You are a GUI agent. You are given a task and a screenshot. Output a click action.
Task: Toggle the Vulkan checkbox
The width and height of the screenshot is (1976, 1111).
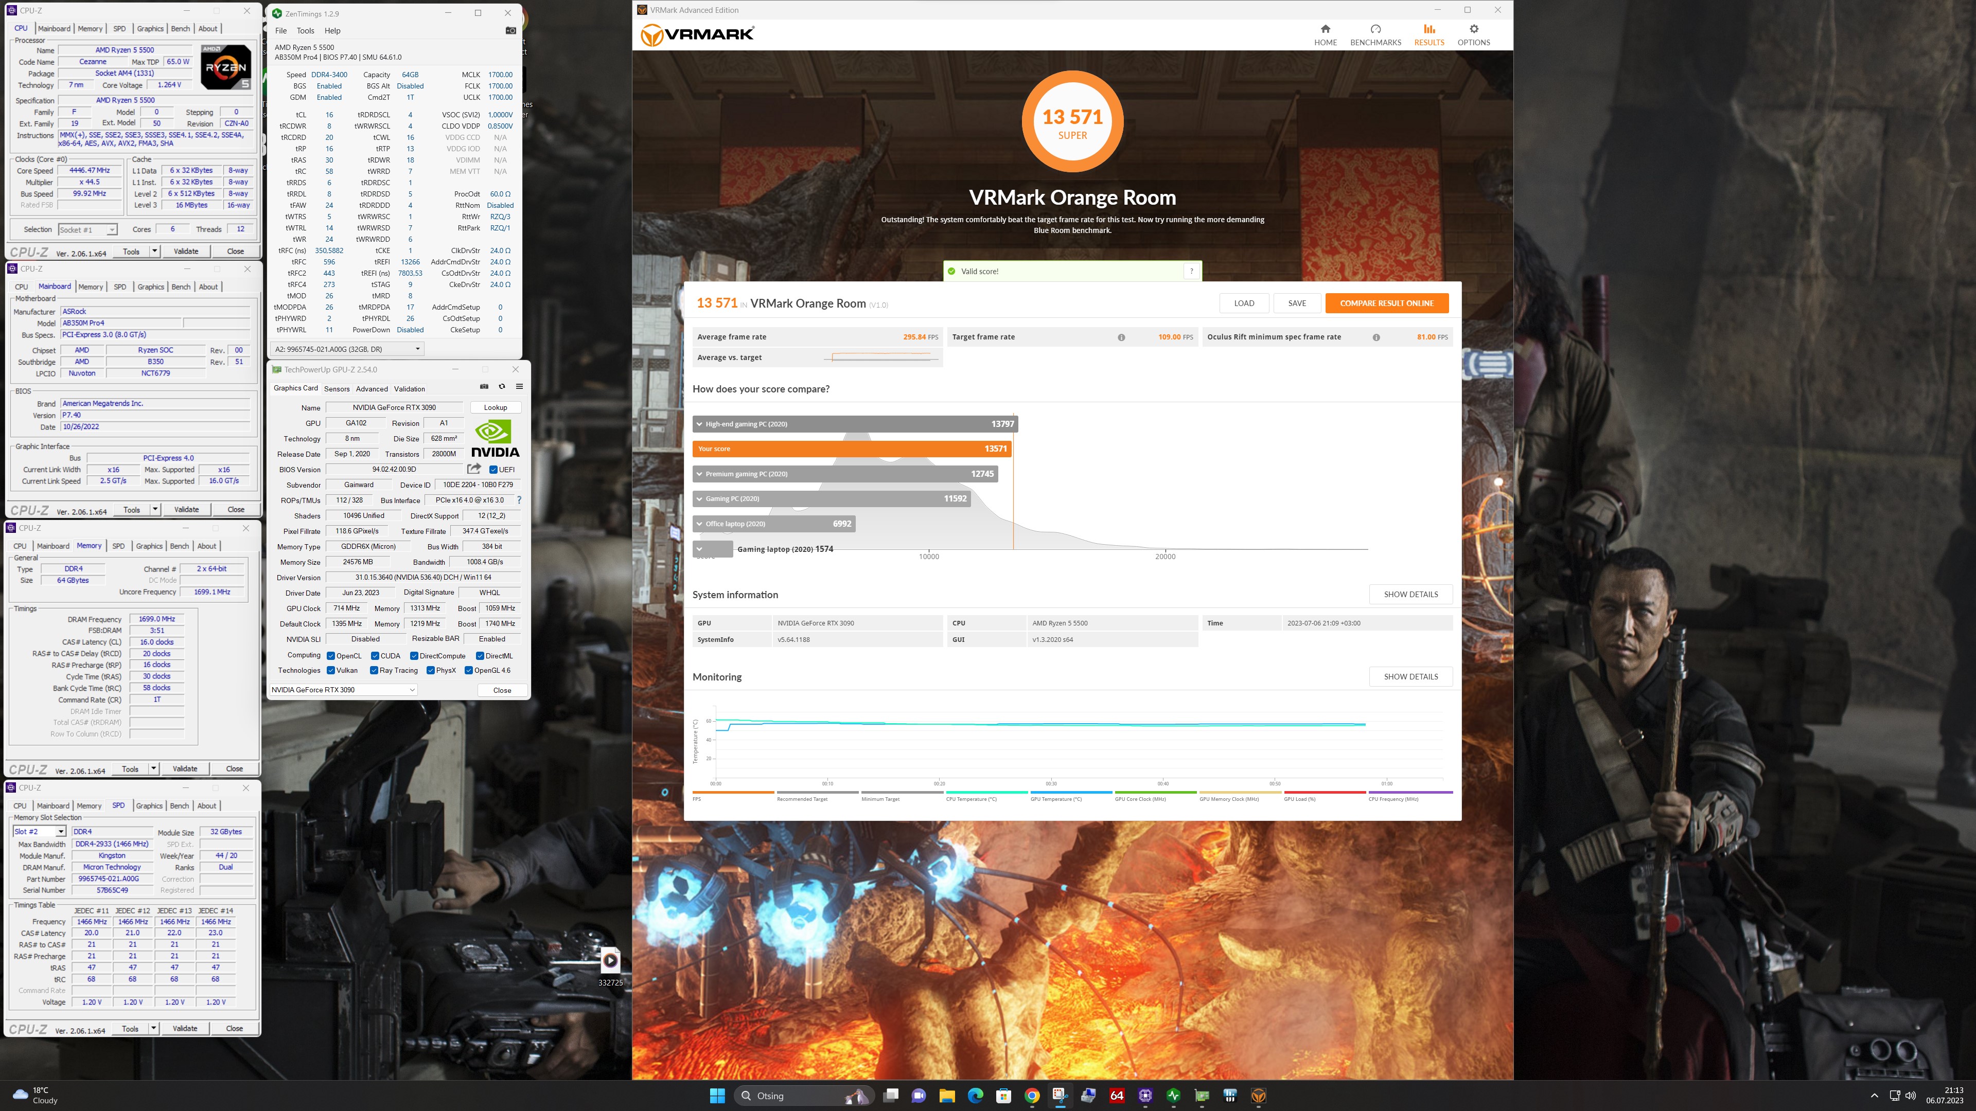click(330, 670)
